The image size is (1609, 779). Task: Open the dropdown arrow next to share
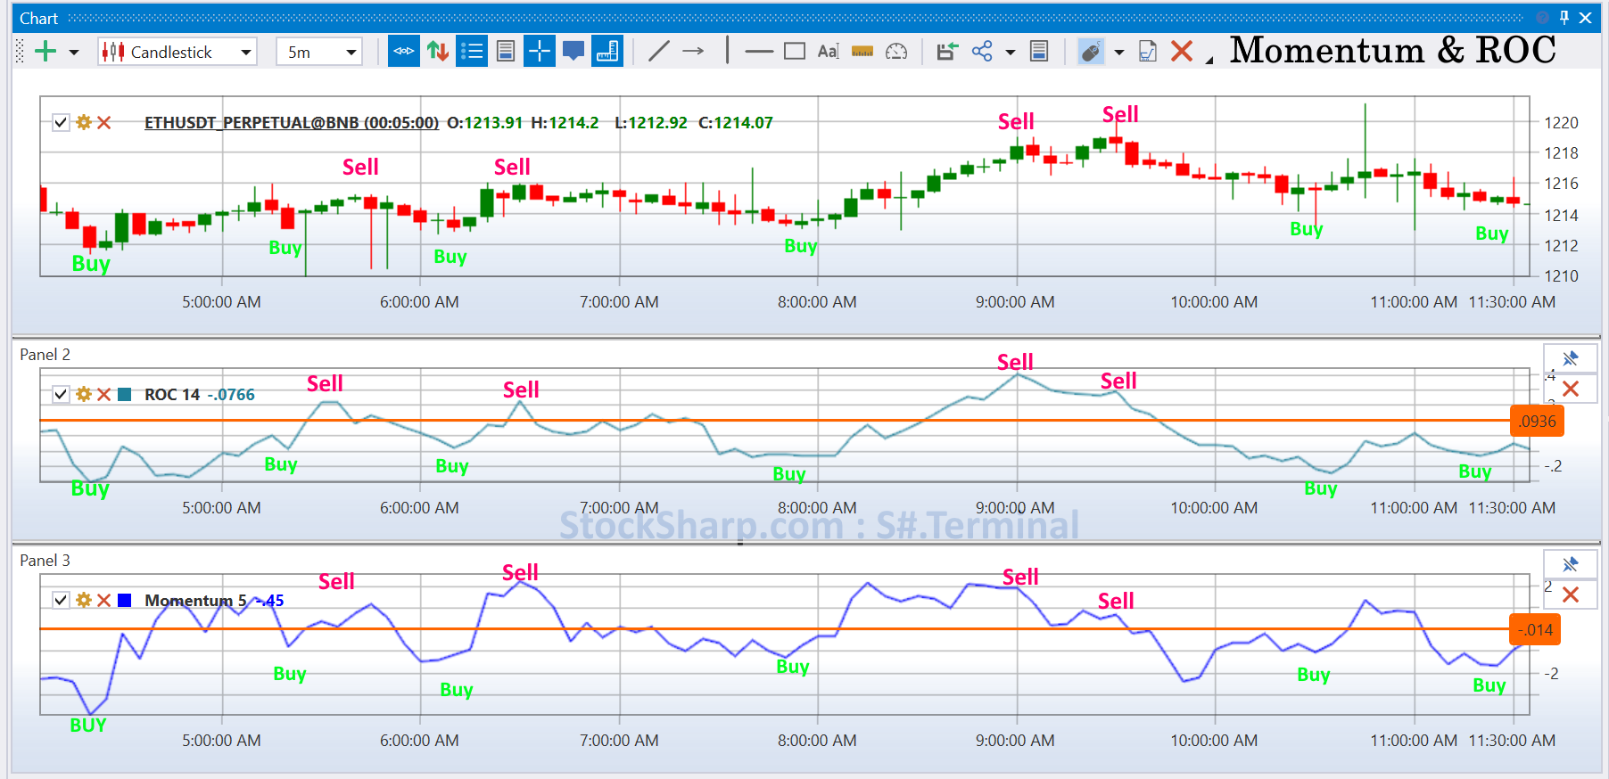[x=1011, y=53]
